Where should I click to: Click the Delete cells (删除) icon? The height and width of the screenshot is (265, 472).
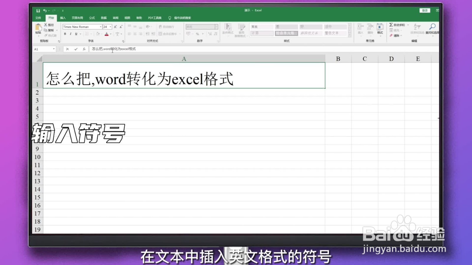pos(370,27)
